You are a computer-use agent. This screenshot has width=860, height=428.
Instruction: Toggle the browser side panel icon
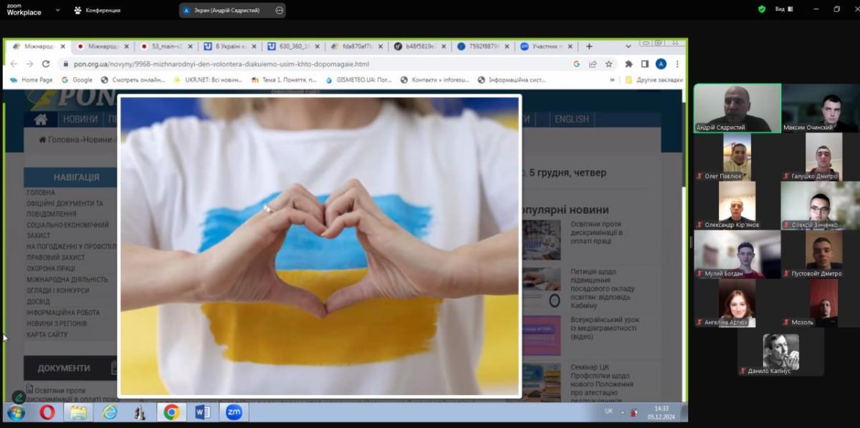(644, 64)
